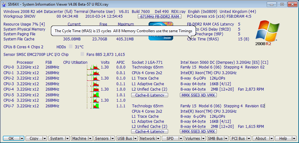Expand the OK button dropdown arrow
This screenshot has width=299, height=143.
point(22,139)
